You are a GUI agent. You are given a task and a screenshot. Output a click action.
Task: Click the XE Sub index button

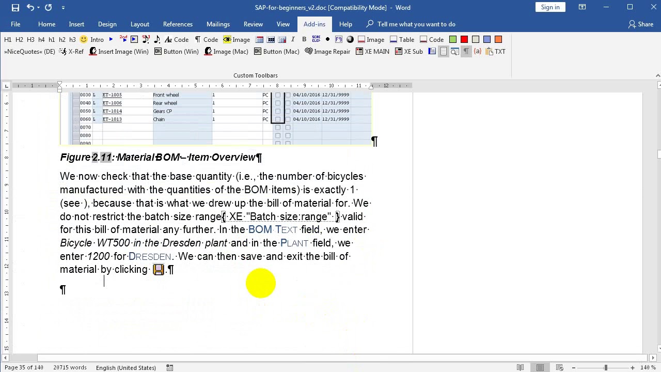(x=409, y=52)
